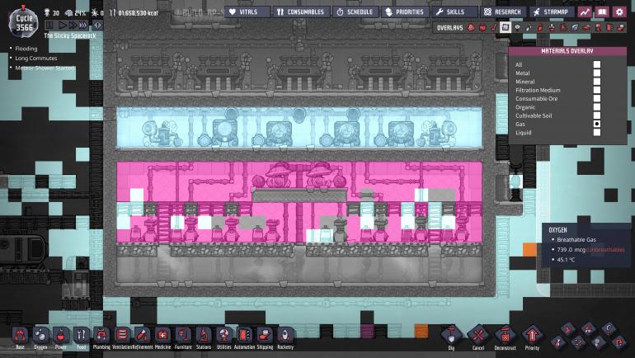This screenshot has width=635, height=358.
Task: Open the Oxygen build category
Action: pos(40,337)
